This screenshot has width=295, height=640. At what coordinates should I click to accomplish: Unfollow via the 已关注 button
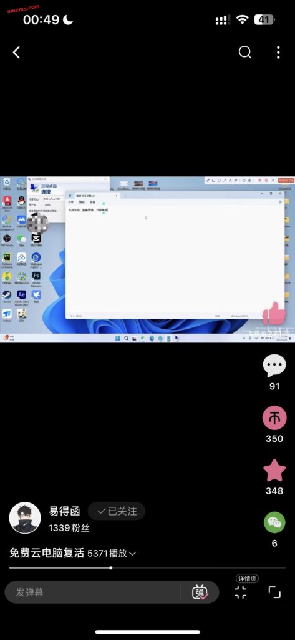(117, 511)
